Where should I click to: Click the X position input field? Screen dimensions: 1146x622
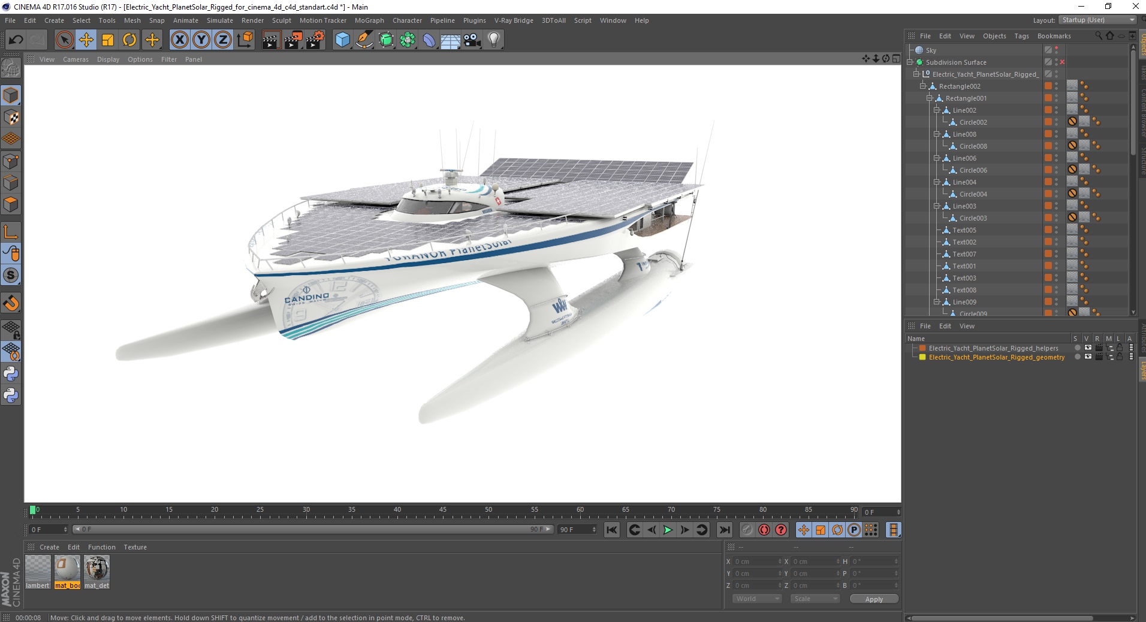(756, 561)
